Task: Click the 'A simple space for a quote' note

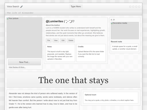Action: [125, 48]
